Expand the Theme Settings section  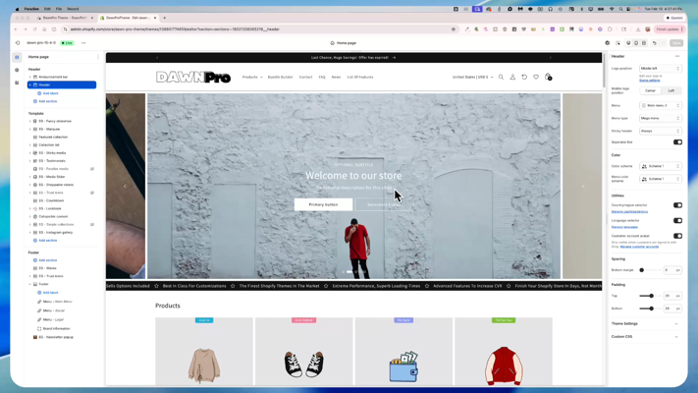coord(646,323)
